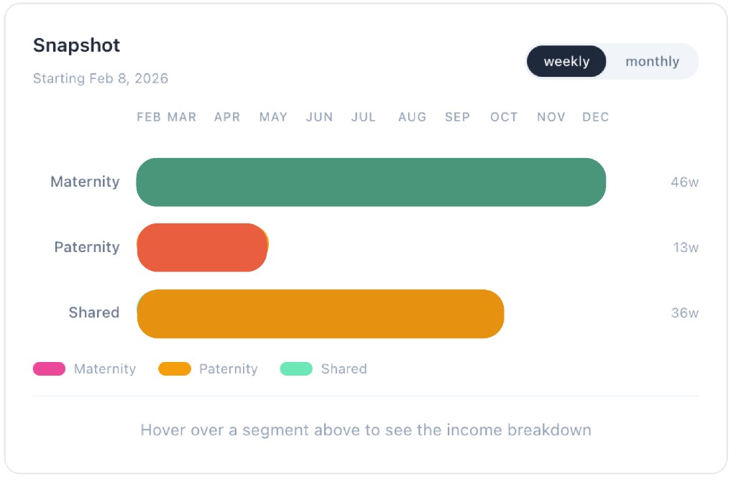The width and height of the screenshot is (736, 492).
Task: Select the Maternity row label beside the bar
Action: (x=85, y=182)
